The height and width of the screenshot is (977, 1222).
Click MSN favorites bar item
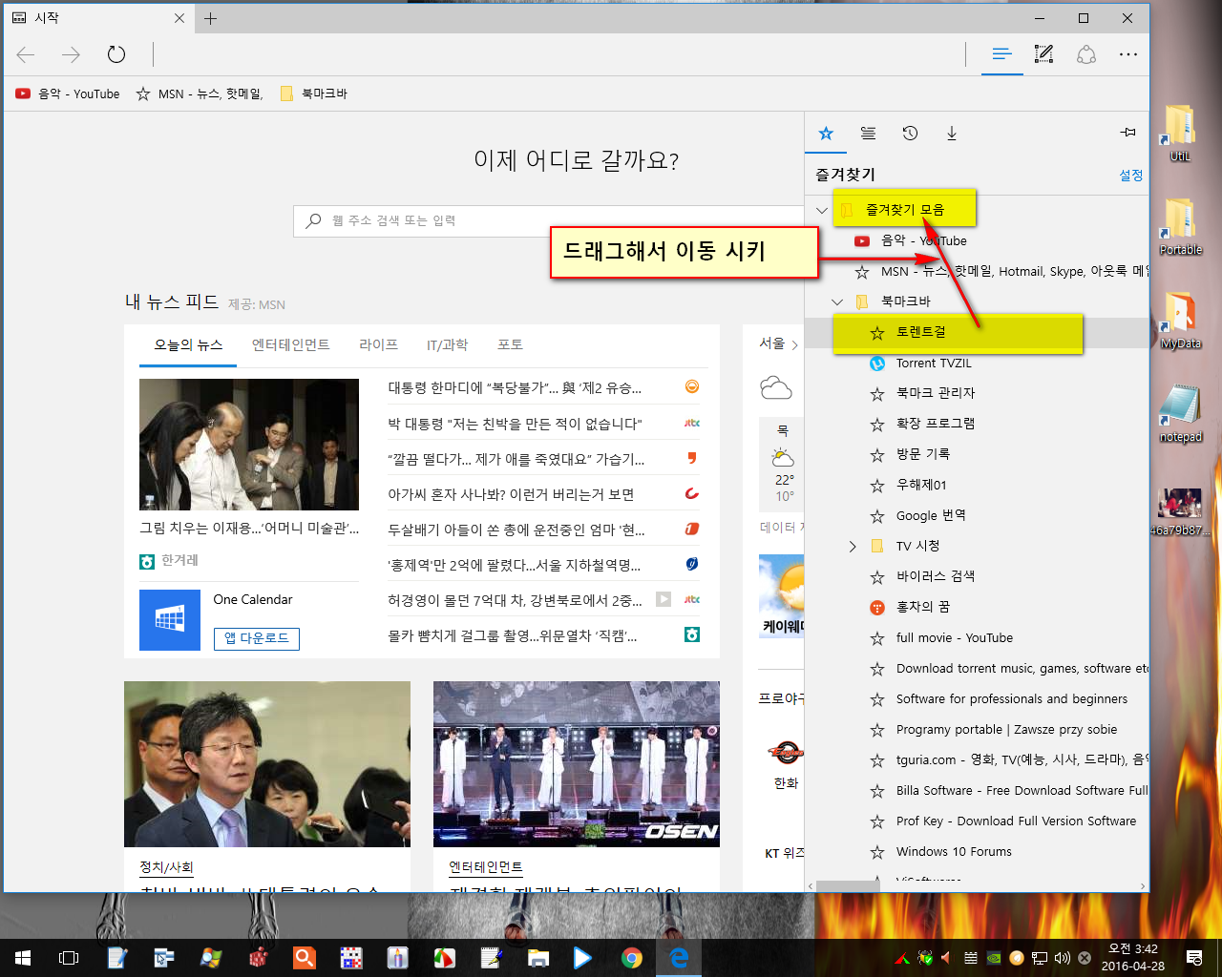tap(200, 94)
